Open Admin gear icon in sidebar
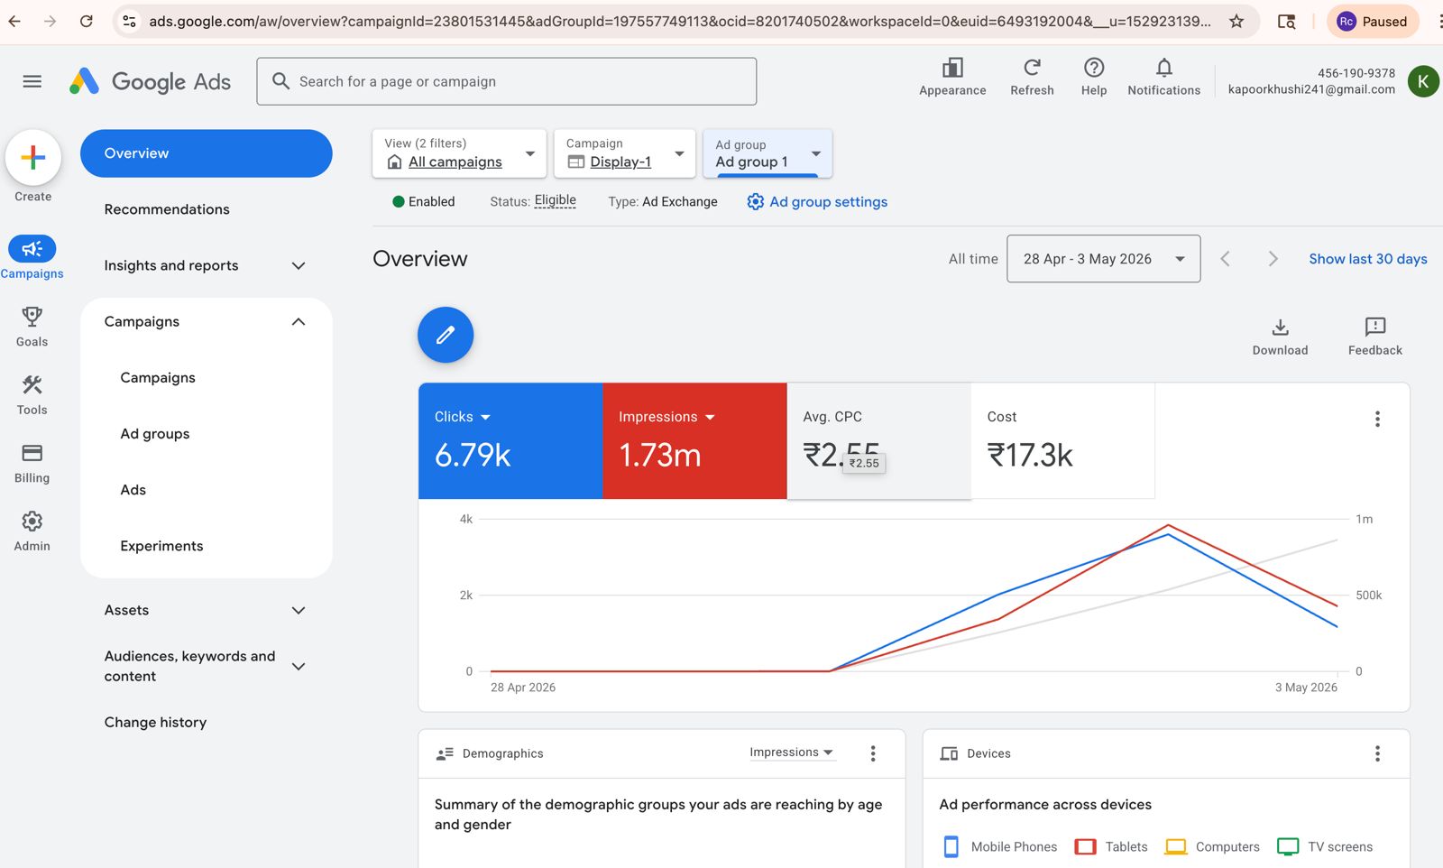Screen dimensions: 1443x868 click(32, 522)
